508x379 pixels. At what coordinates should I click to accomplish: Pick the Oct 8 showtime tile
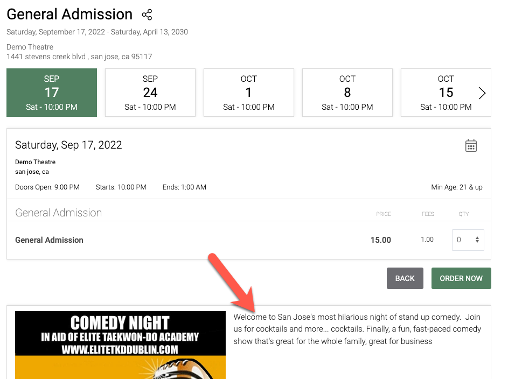click(347, 93)
